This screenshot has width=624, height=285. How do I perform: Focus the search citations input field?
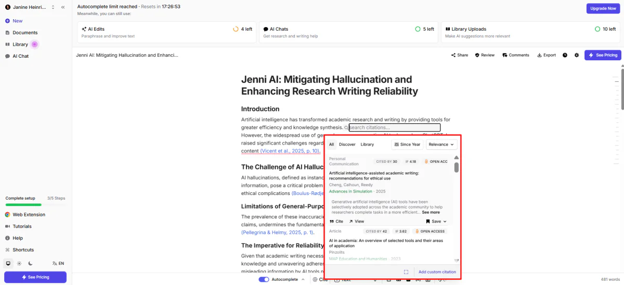pos(395,127)
